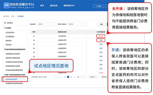The height and width of the screenshot is (95, 153).
Task: Click the 开通 status in row 22
Action: tap(101, 40)
